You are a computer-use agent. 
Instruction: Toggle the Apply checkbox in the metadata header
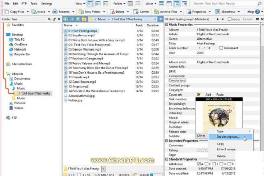click(230, 19)
